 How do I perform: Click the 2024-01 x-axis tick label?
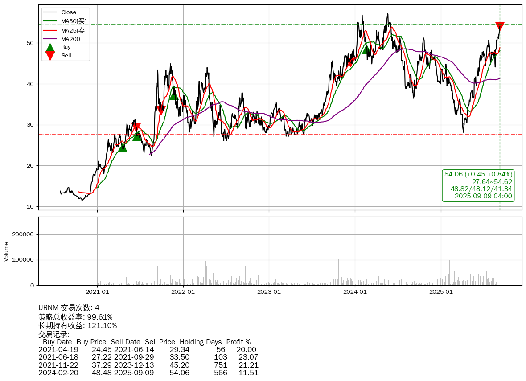(355, 292)
